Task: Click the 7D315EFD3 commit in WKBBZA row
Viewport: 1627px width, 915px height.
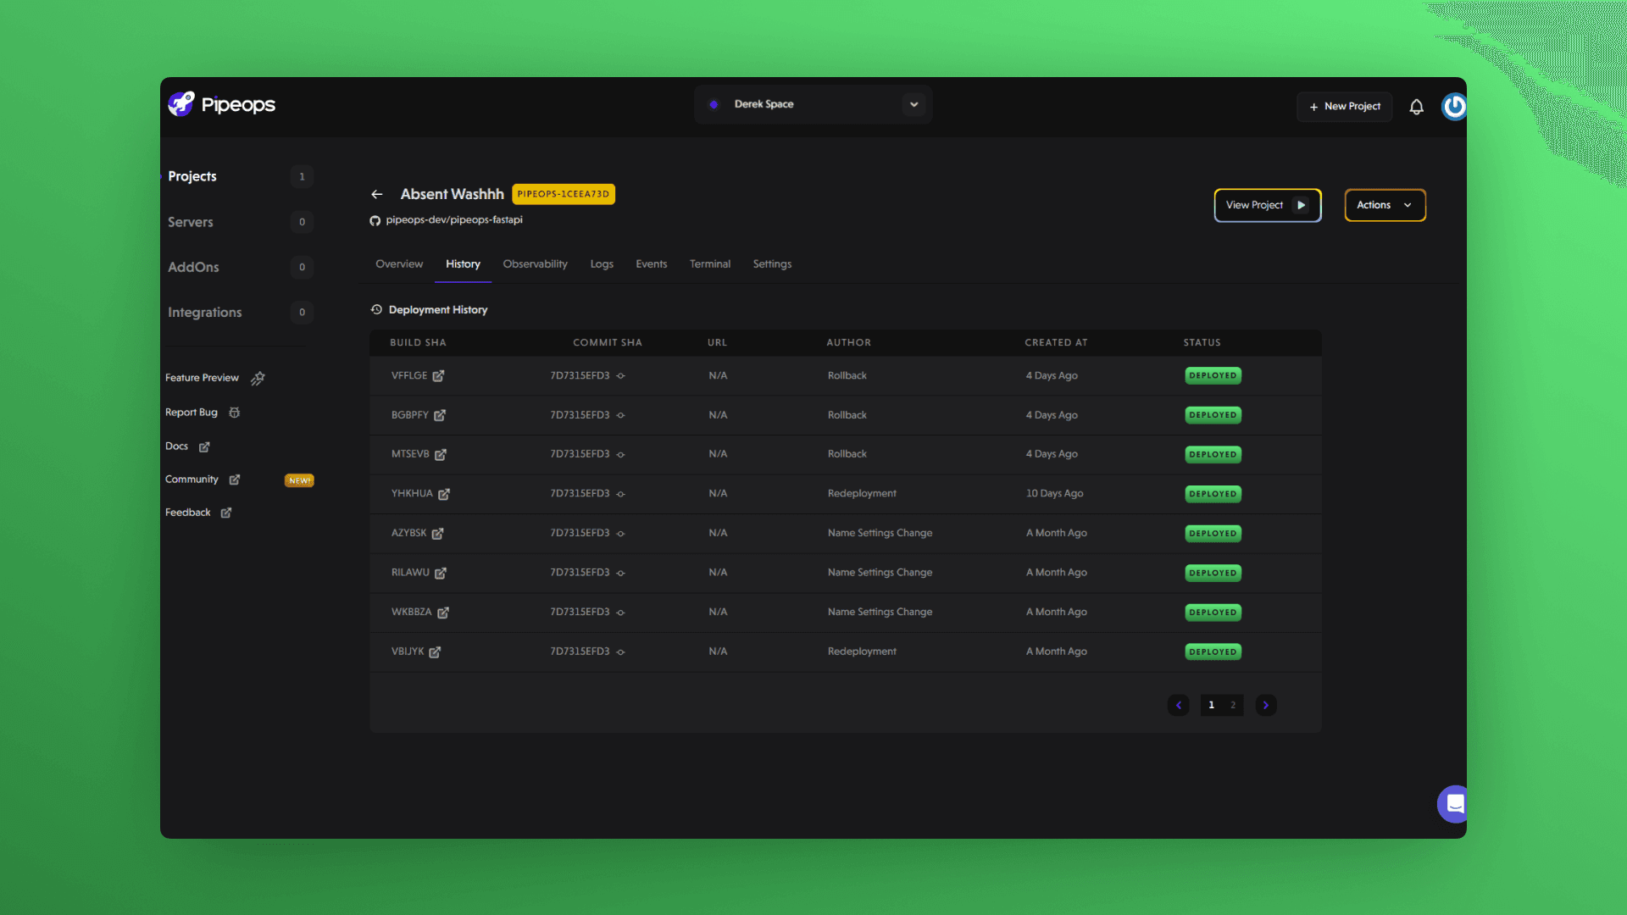Action: pos(580,612)
